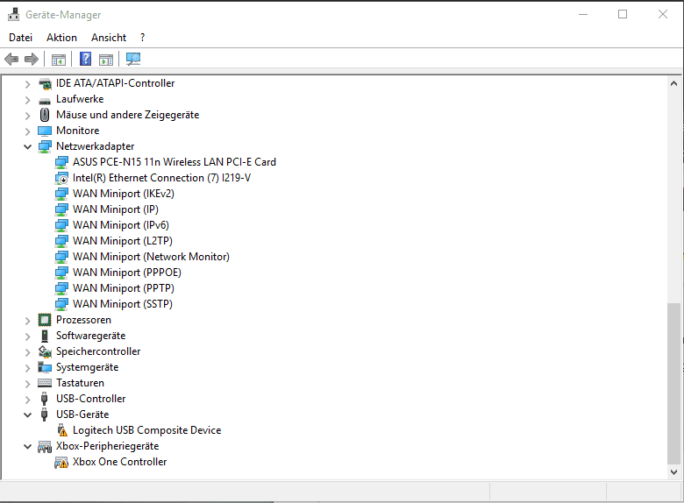Click the Monitore display icon

point(45,131)
